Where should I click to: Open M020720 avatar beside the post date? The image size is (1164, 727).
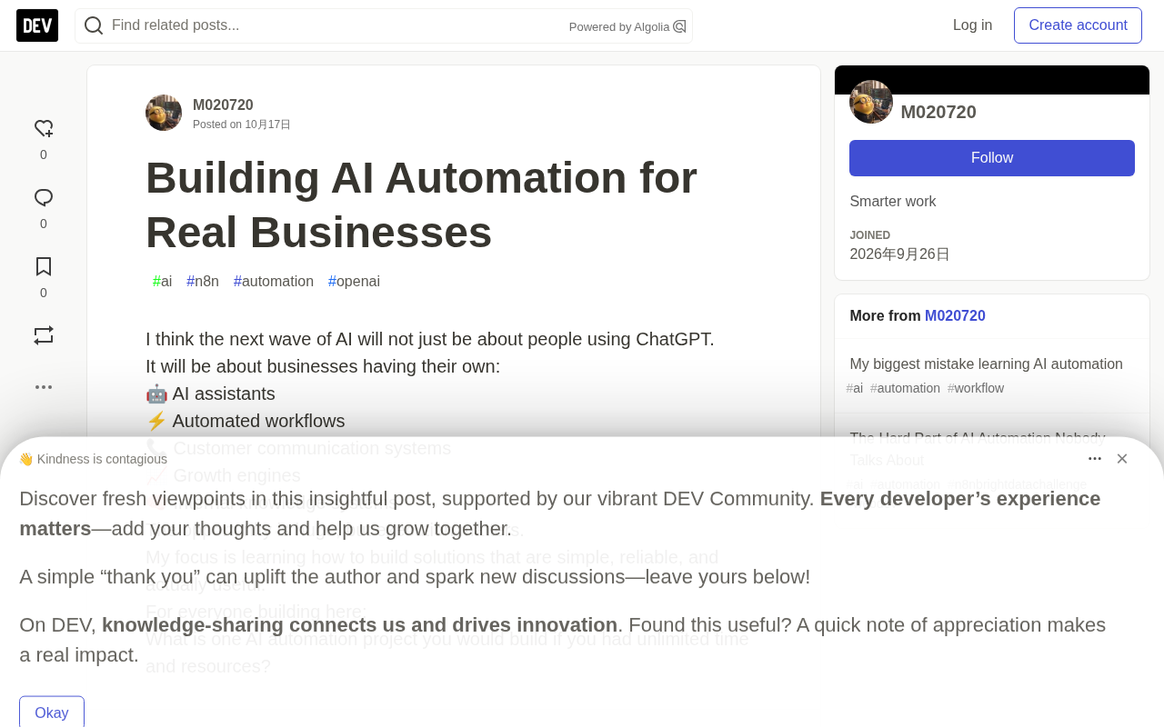coord(164,113)
